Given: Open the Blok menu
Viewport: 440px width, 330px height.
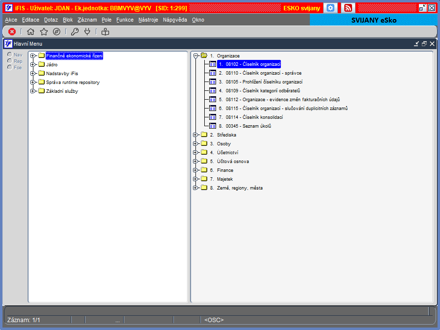Looking at the screenshot, I should (x=68, y=20).
